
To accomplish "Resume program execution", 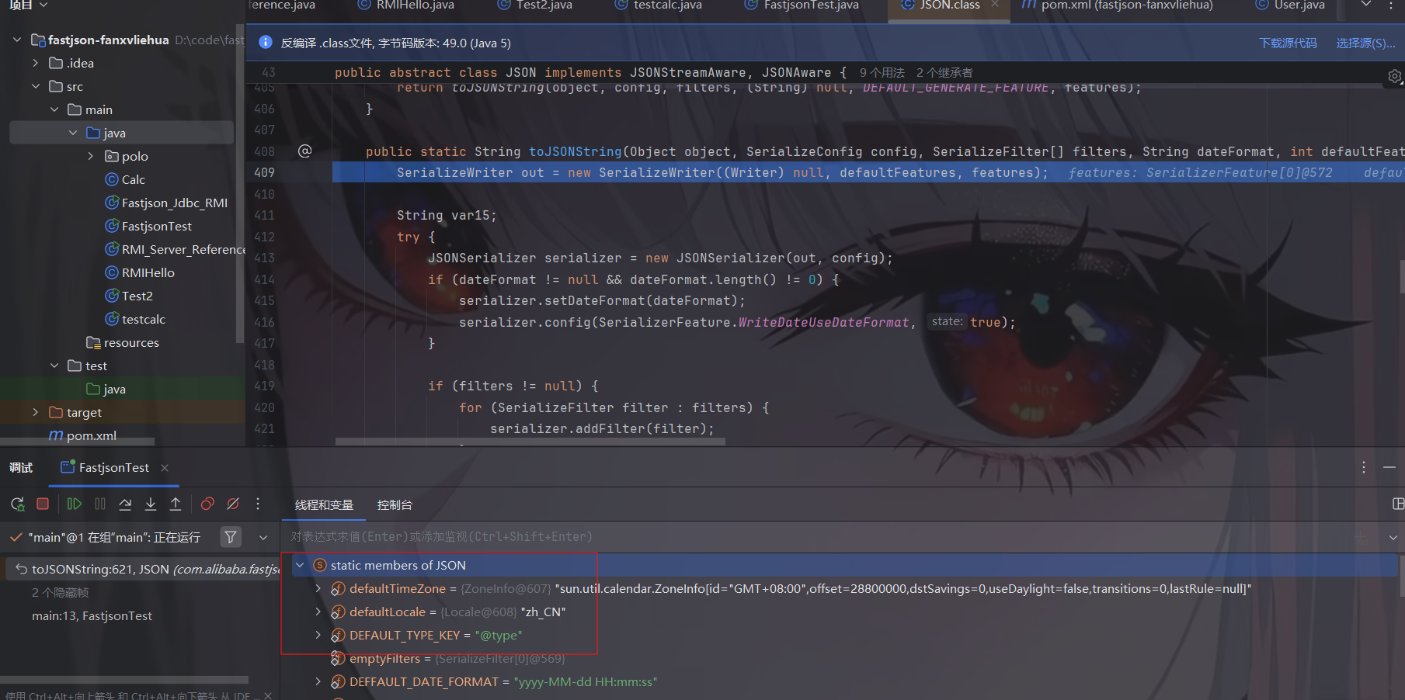I will (x=74, y=504).
